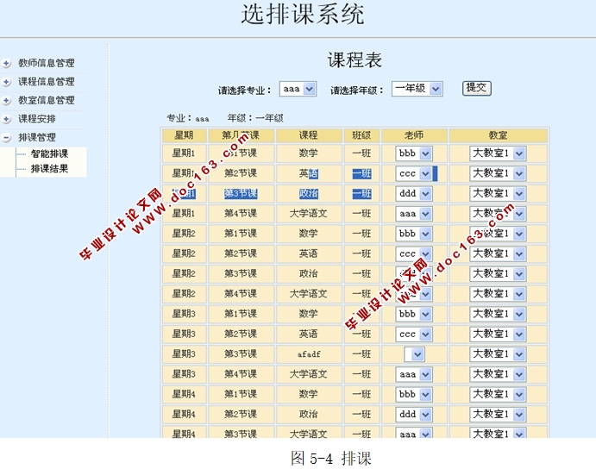Open teacher dropdown bbb for 星期3 第1节课

[x=413, y=315]
